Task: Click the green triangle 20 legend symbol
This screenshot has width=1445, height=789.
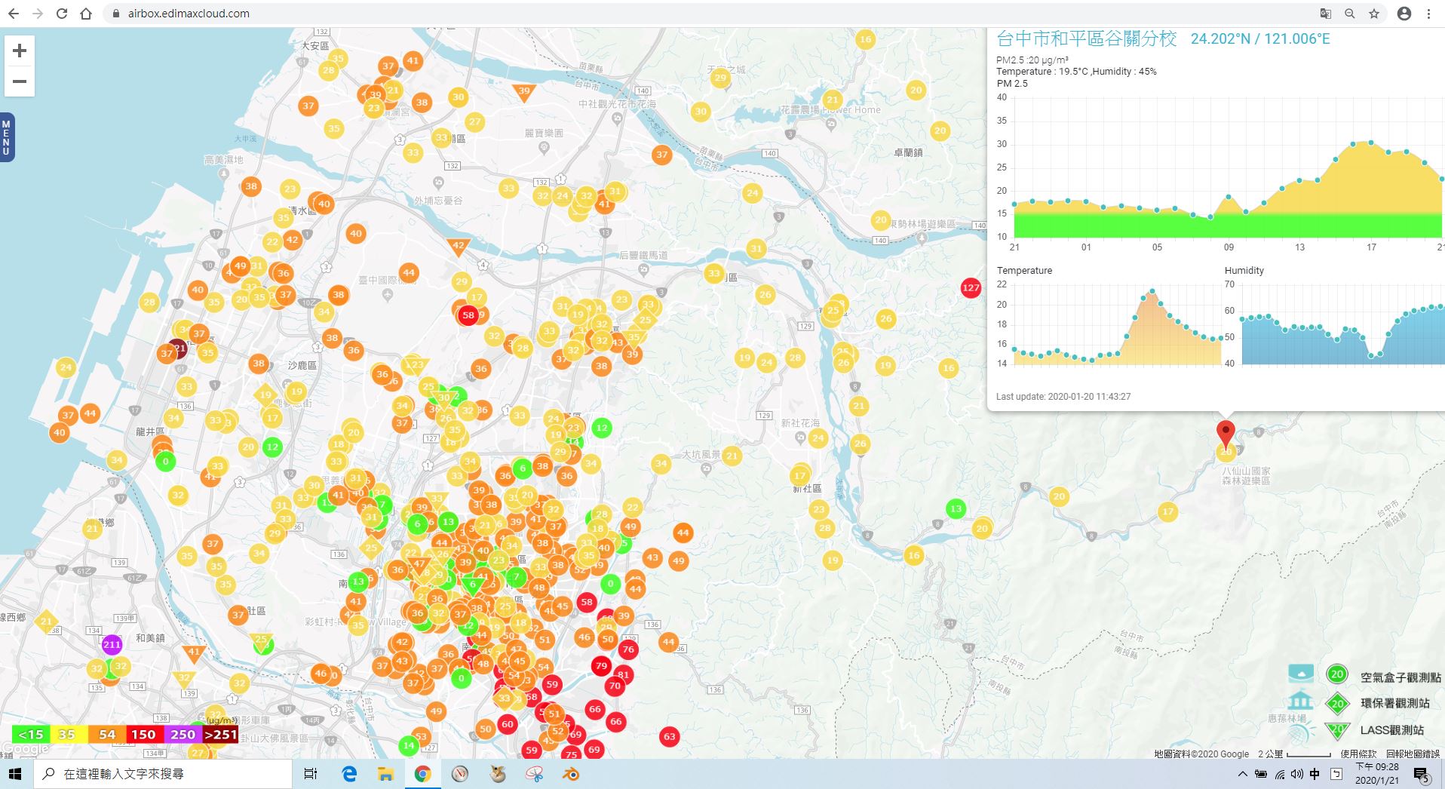Action: pyautogui.click(x=1337, y=729)
